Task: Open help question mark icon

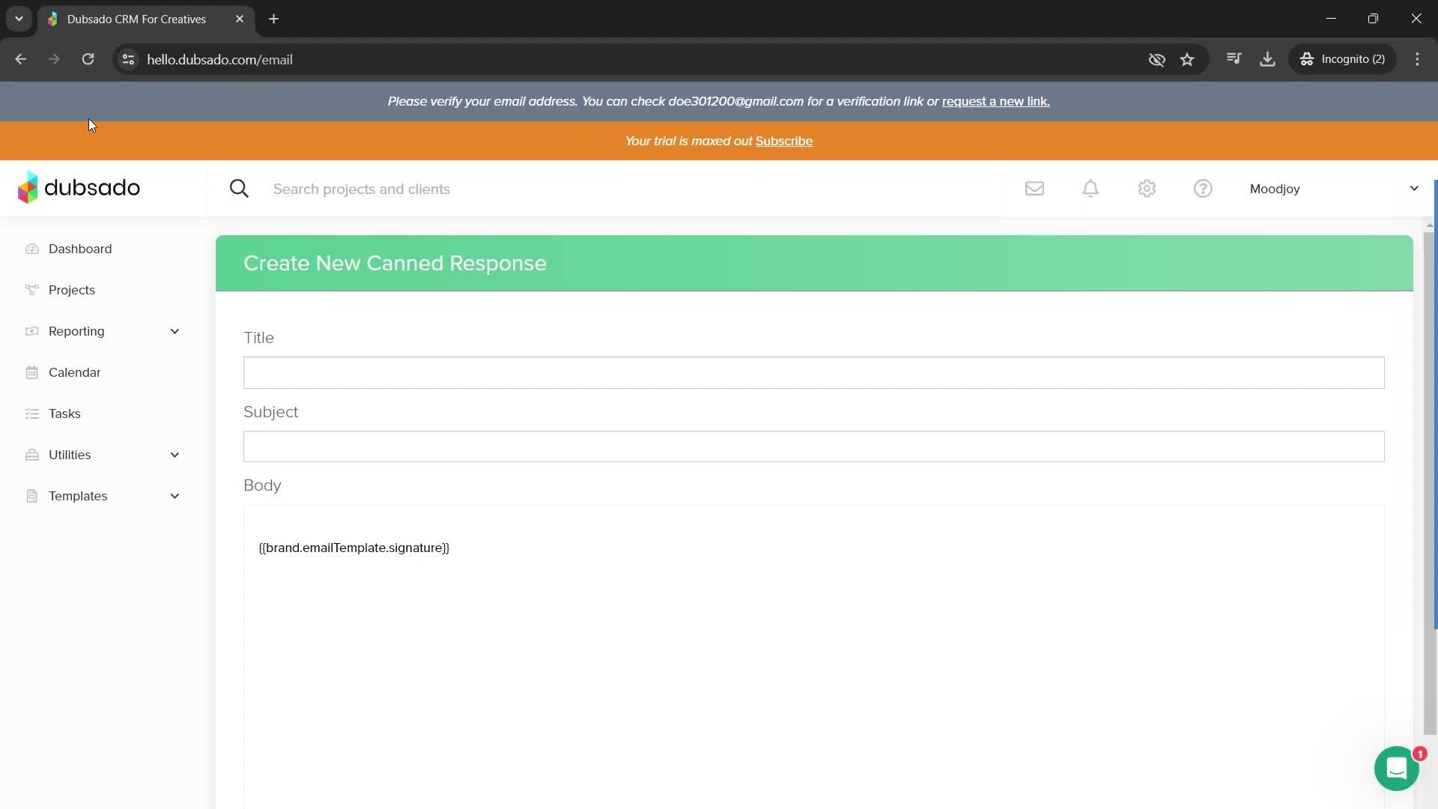Action: coord(1203,189)
